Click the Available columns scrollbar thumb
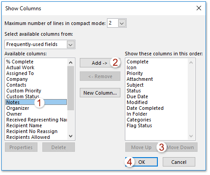The width and height of the screenshot is (210, 175). [70, 88]
